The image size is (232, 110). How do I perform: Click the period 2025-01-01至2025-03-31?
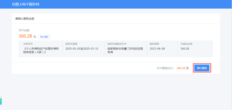(x=82, y=48)
